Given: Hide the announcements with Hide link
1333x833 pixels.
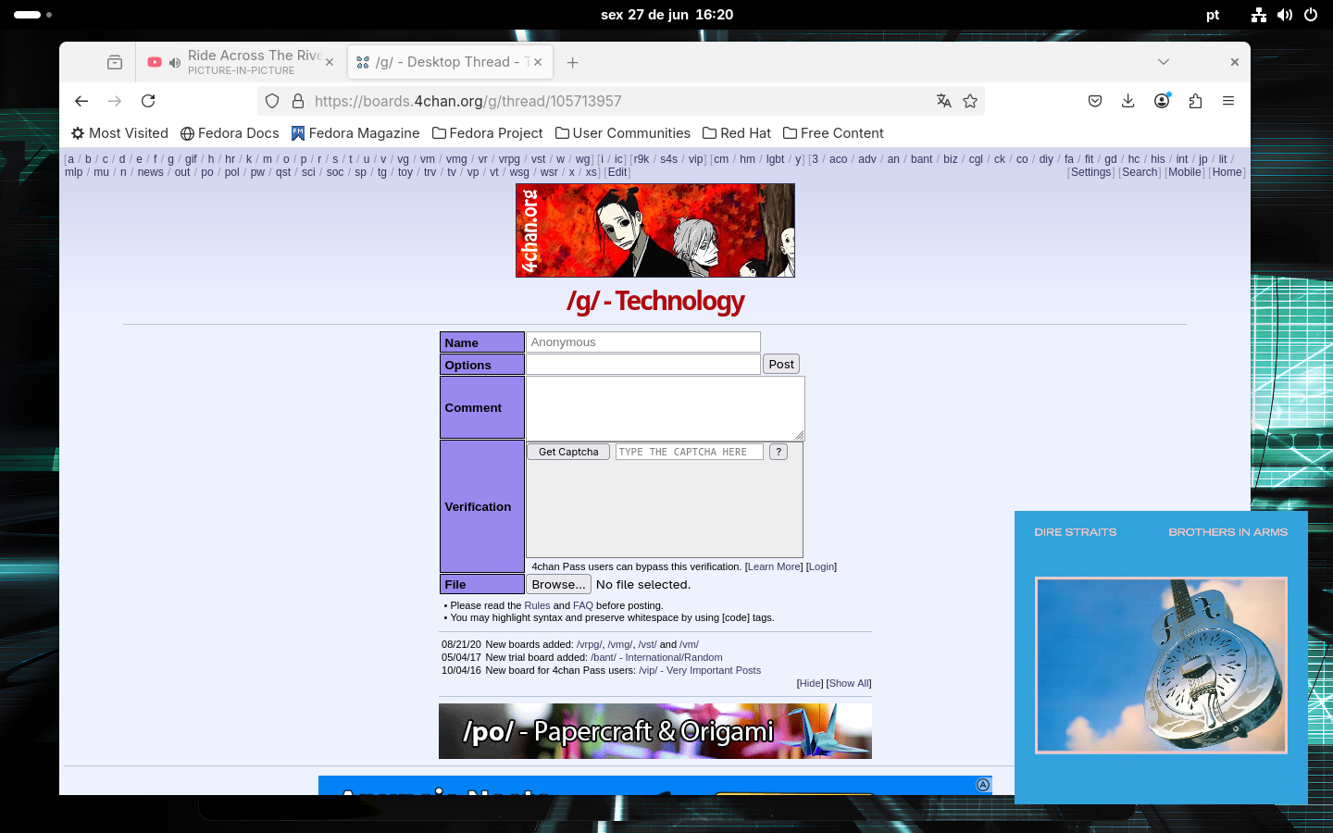Looking at the screenshot, I should click(x=810, y=683).
